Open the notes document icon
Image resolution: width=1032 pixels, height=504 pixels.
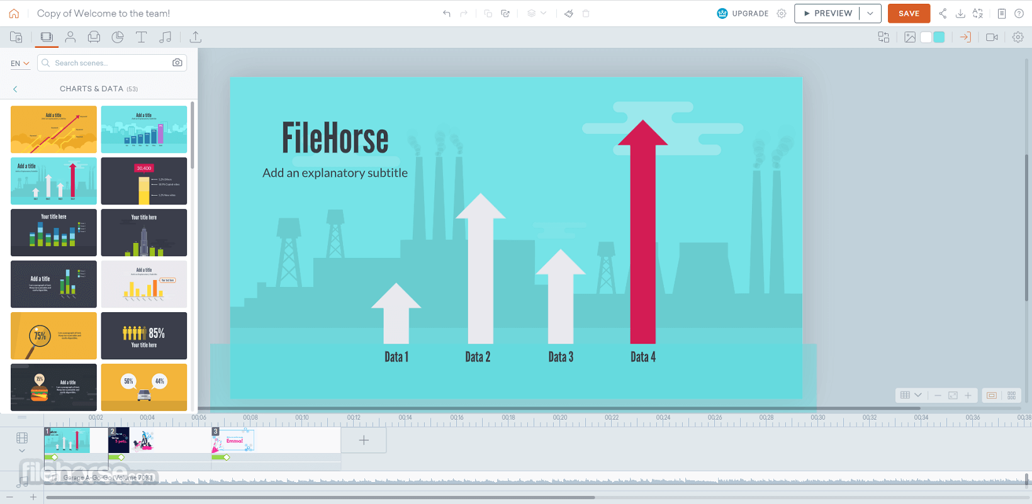(x=1002, y=13)
